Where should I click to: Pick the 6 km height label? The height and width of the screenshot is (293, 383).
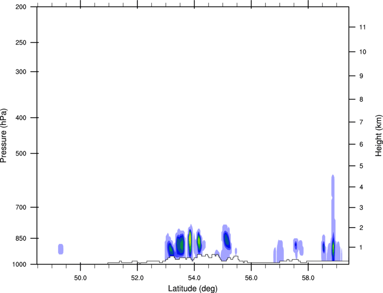pyautogui.click(x=361, y=144)
